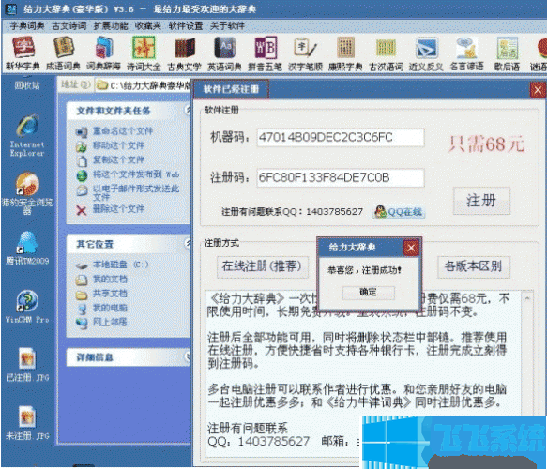Click the 复制这个文件 link
The height and width of the screenshot is (469, 547).
[x=118, y=159]
